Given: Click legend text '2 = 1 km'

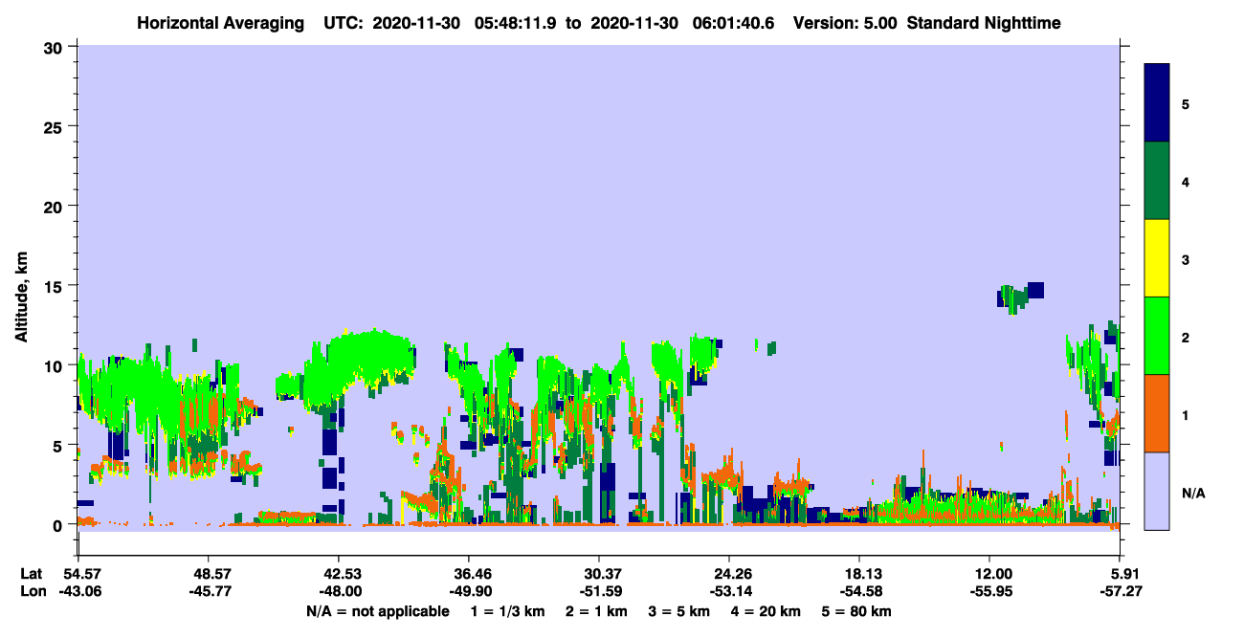Looking at the screenshot, I should [x=598, y=611].
